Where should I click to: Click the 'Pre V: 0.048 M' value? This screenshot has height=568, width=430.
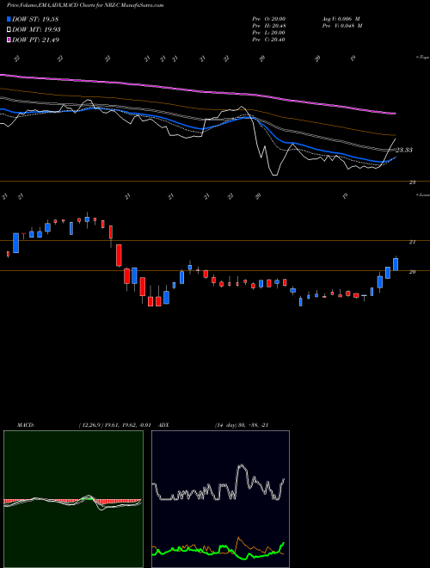pos(342,26)
